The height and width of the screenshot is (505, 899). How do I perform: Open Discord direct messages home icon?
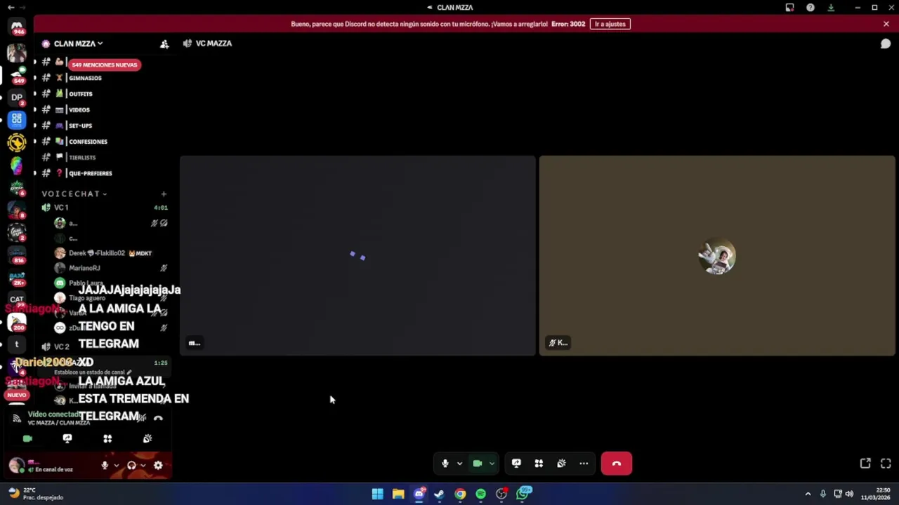[17, 27]
